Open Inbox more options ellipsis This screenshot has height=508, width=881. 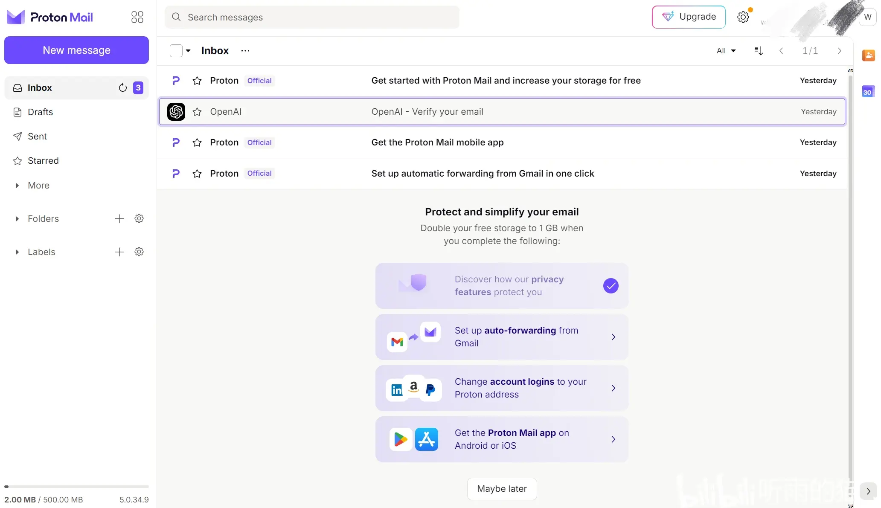[x=245, y=51]
